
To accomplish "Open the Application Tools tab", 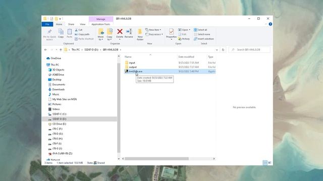I will (101, 24).
